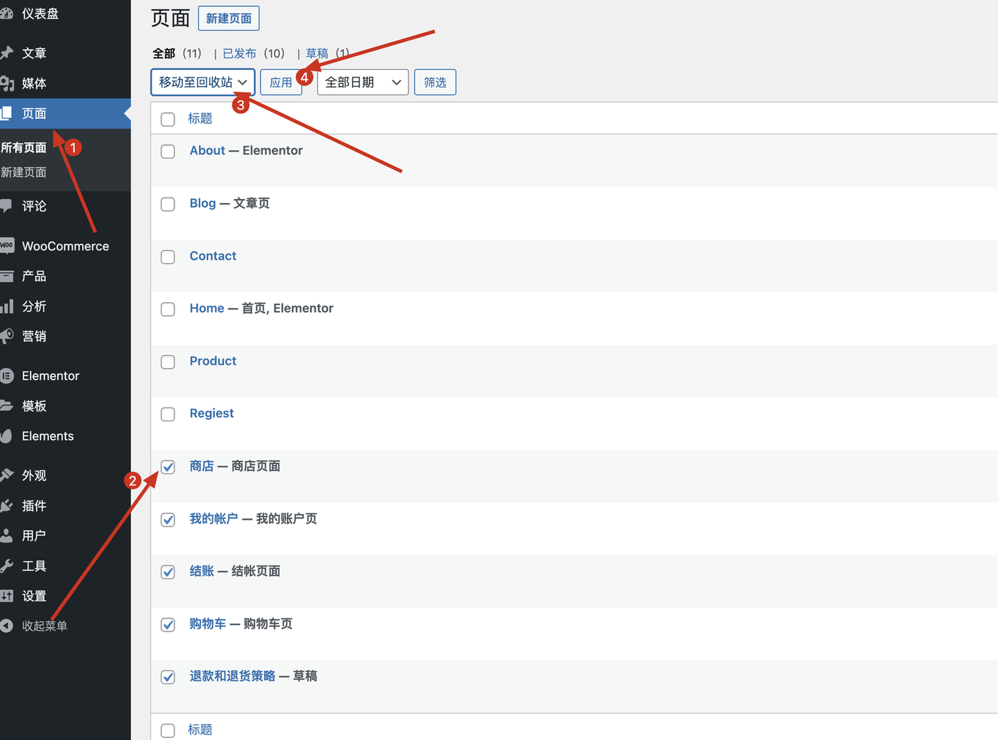Viewport: 998px width, 740px height.
Task: Open the Contact page link
Action: (x=213, y=256)
